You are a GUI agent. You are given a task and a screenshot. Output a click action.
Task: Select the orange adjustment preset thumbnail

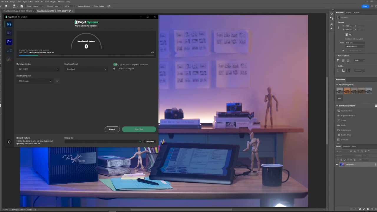coord(347,91)
